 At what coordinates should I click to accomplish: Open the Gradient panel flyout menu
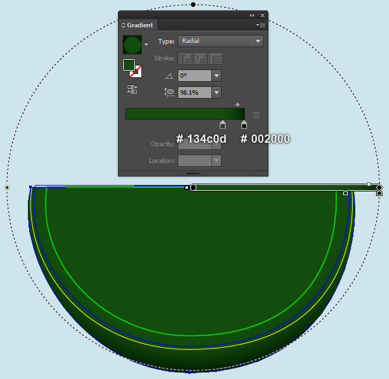(261, 25)
